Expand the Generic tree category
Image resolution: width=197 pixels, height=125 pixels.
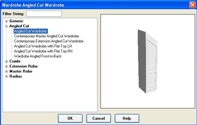point(7,21)
